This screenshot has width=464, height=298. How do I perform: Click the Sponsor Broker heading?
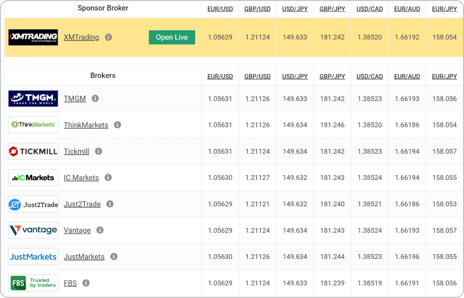pos(103,8)
